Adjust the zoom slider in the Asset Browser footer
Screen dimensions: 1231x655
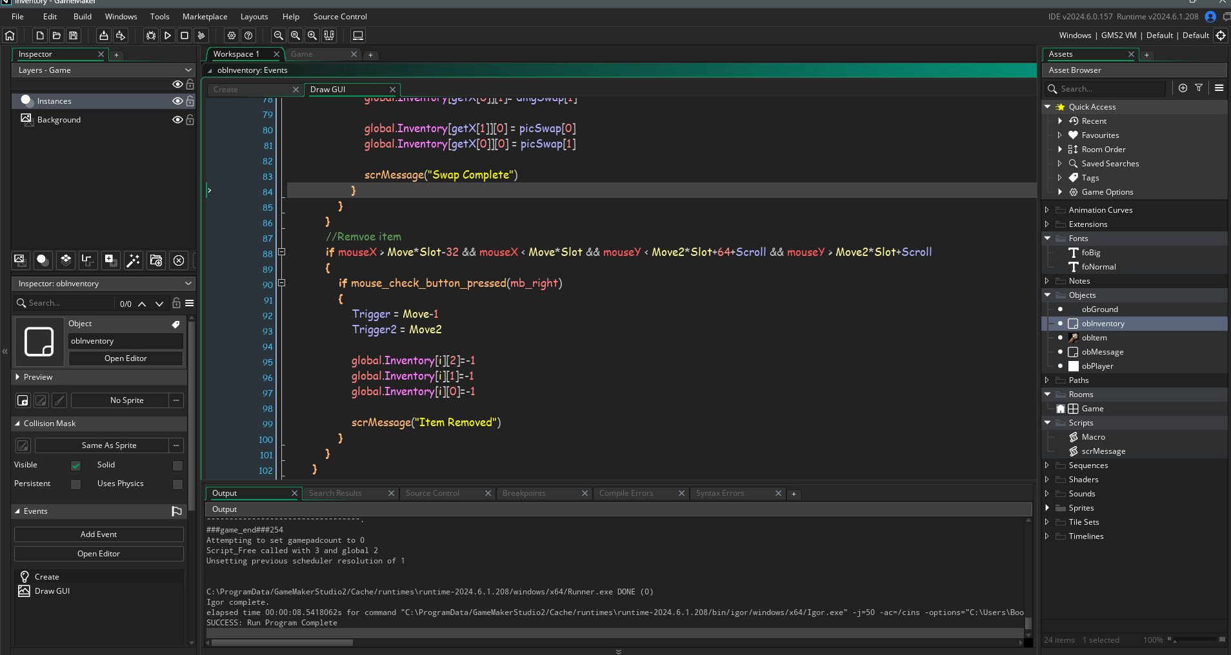coord(1175,640)
